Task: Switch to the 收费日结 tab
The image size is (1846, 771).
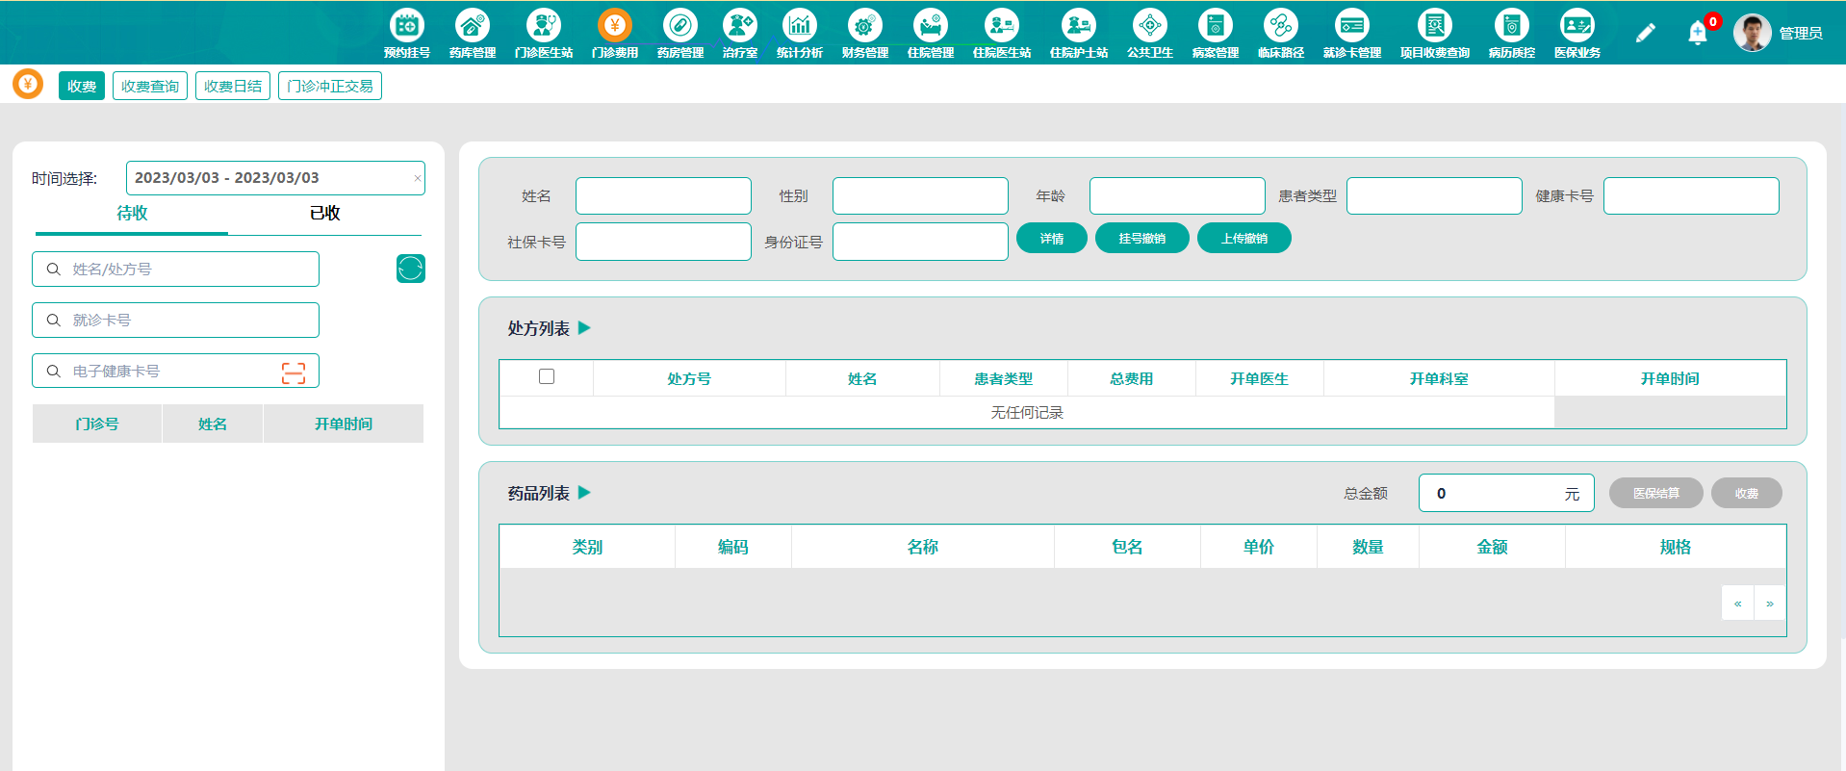Action: point(233,86)
